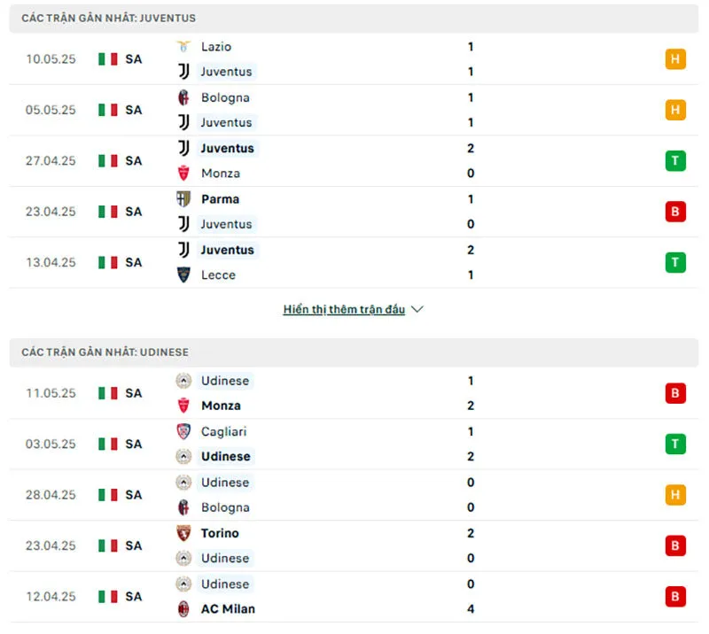Image resolution: width=709 pixels, height=634 pixels.
Task: Click the Torino team crest
Action: tap(184, 533)
